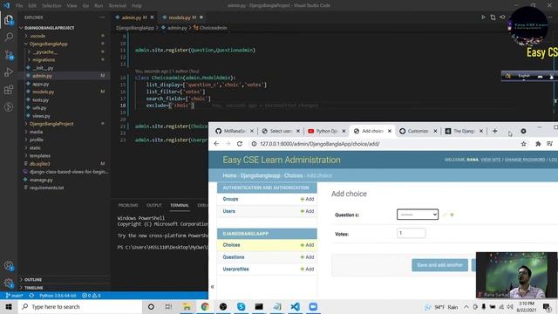Open the browser extensions puzzle icon
Image resolution: width=558 pixels, height=314 pixels.
[x=538, y=144]
